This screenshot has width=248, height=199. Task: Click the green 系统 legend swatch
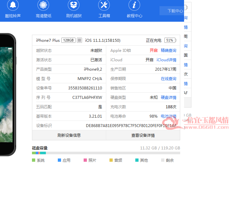click(34, 160)
